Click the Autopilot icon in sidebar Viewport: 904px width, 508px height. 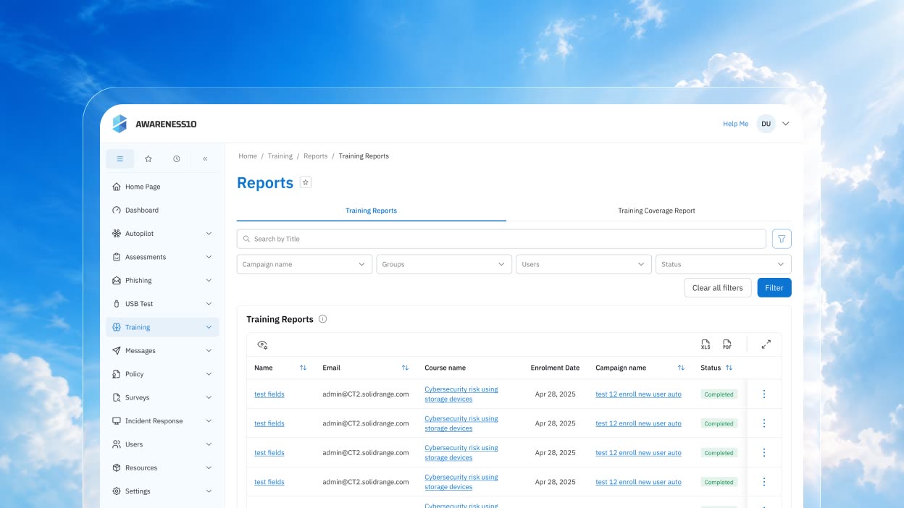(117, 234)
